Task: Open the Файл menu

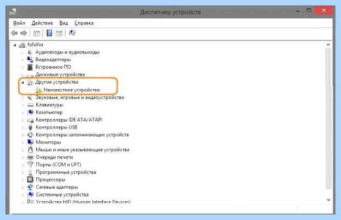Action: pyautogui.click(x=19, y=23)
